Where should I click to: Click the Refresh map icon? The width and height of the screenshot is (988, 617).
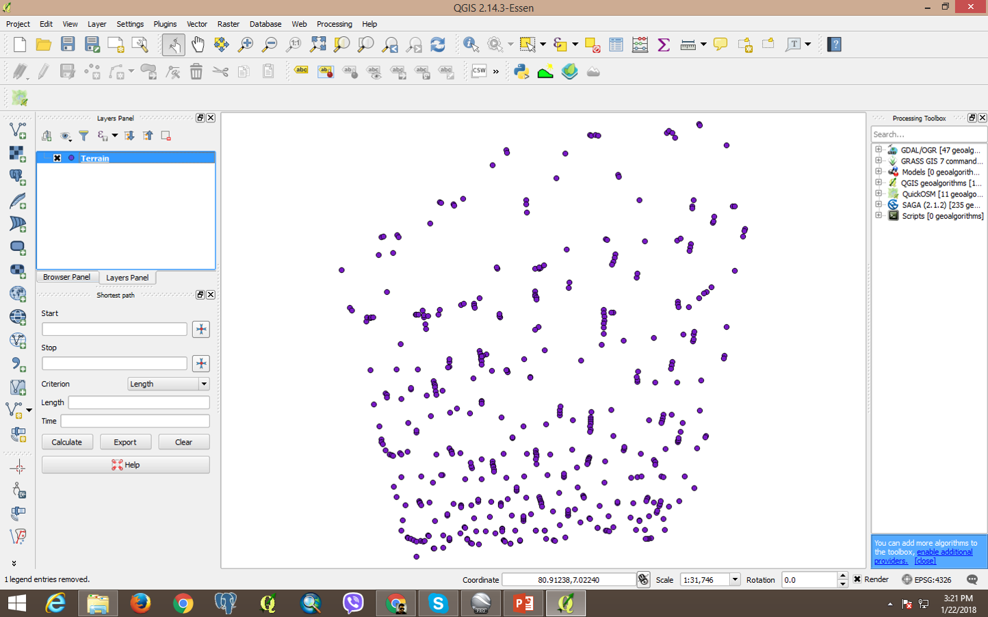[x=438, y=44]
